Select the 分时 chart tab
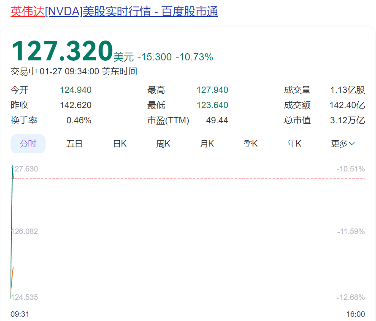 [28, 144]
